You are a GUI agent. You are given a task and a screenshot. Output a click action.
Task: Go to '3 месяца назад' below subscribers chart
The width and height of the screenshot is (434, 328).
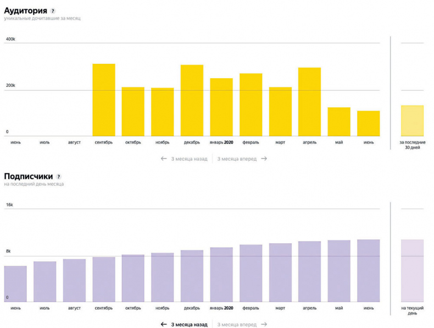pos(189,324)
